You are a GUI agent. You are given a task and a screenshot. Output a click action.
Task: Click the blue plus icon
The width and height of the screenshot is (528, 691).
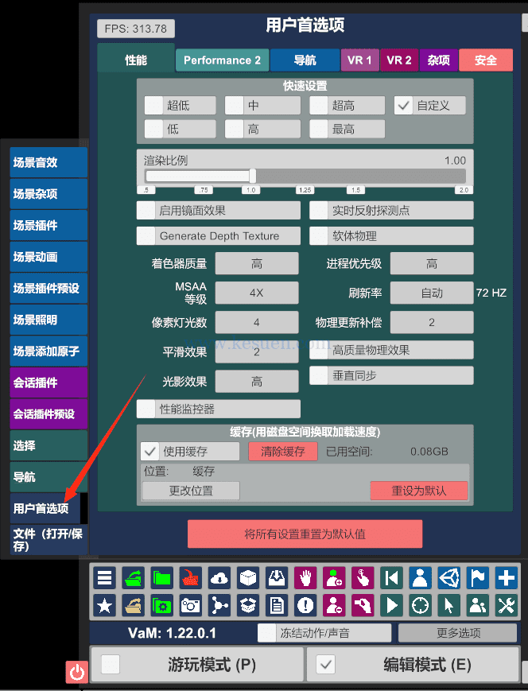[506, 577]
